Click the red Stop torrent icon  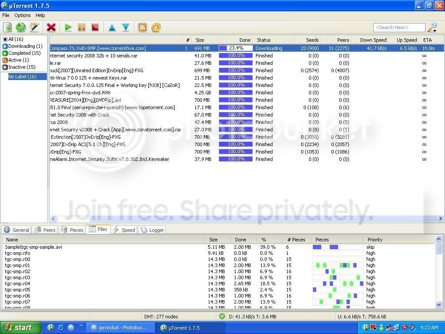coord(95,27)
